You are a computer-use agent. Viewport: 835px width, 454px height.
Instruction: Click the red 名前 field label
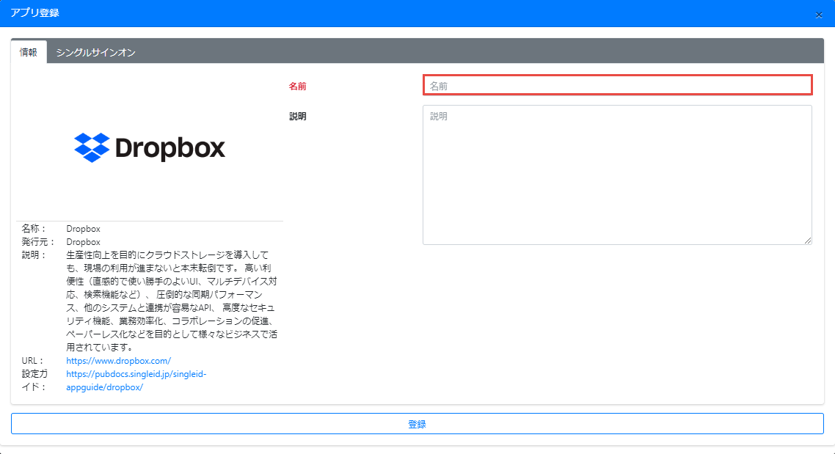(x=297, y=87)
